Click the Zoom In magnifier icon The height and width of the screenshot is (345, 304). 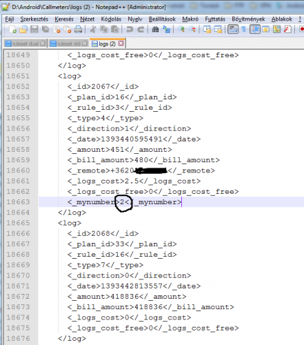[x=181, y=29]
